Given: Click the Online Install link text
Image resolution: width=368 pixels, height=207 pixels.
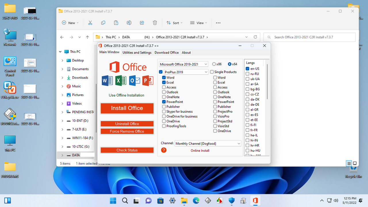Looking at the screenshot, I should tap(200, 151).
